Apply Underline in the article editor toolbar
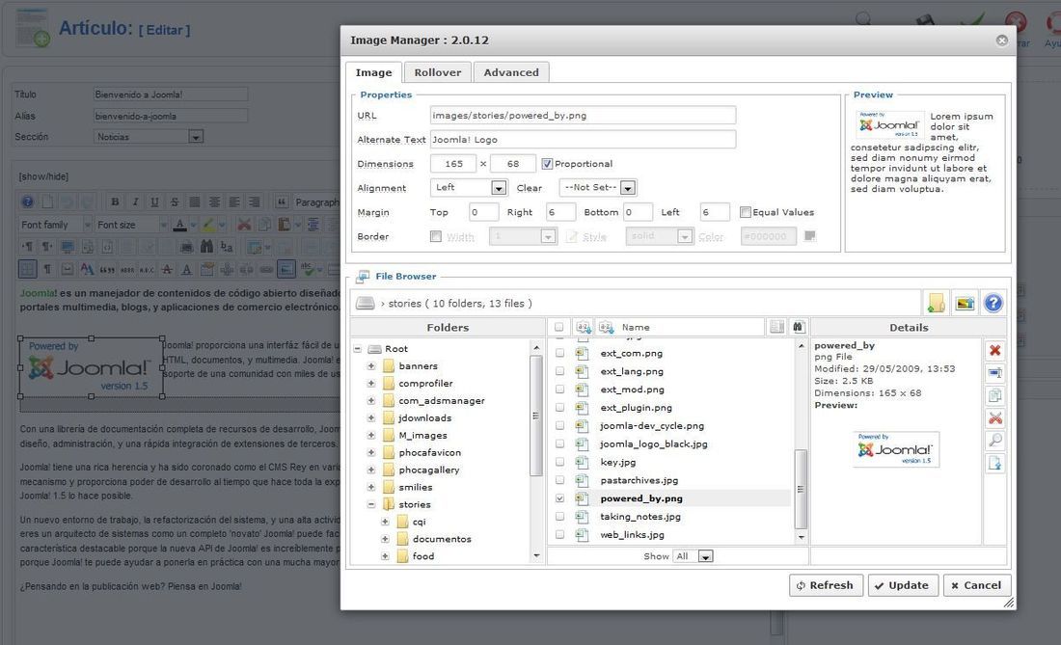The height and width of the screenshot is (645, 1061). click(x=155, y=202)
